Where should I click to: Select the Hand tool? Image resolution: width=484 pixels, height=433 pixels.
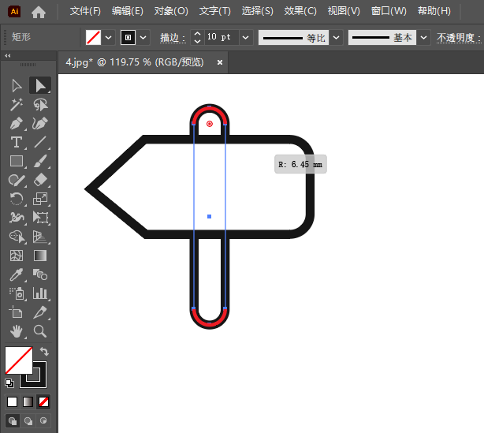(17, 331)
